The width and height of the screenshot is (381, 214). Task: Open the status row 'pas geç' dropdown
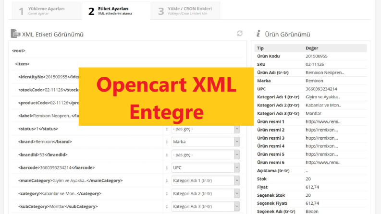click(x=206, y=129)
